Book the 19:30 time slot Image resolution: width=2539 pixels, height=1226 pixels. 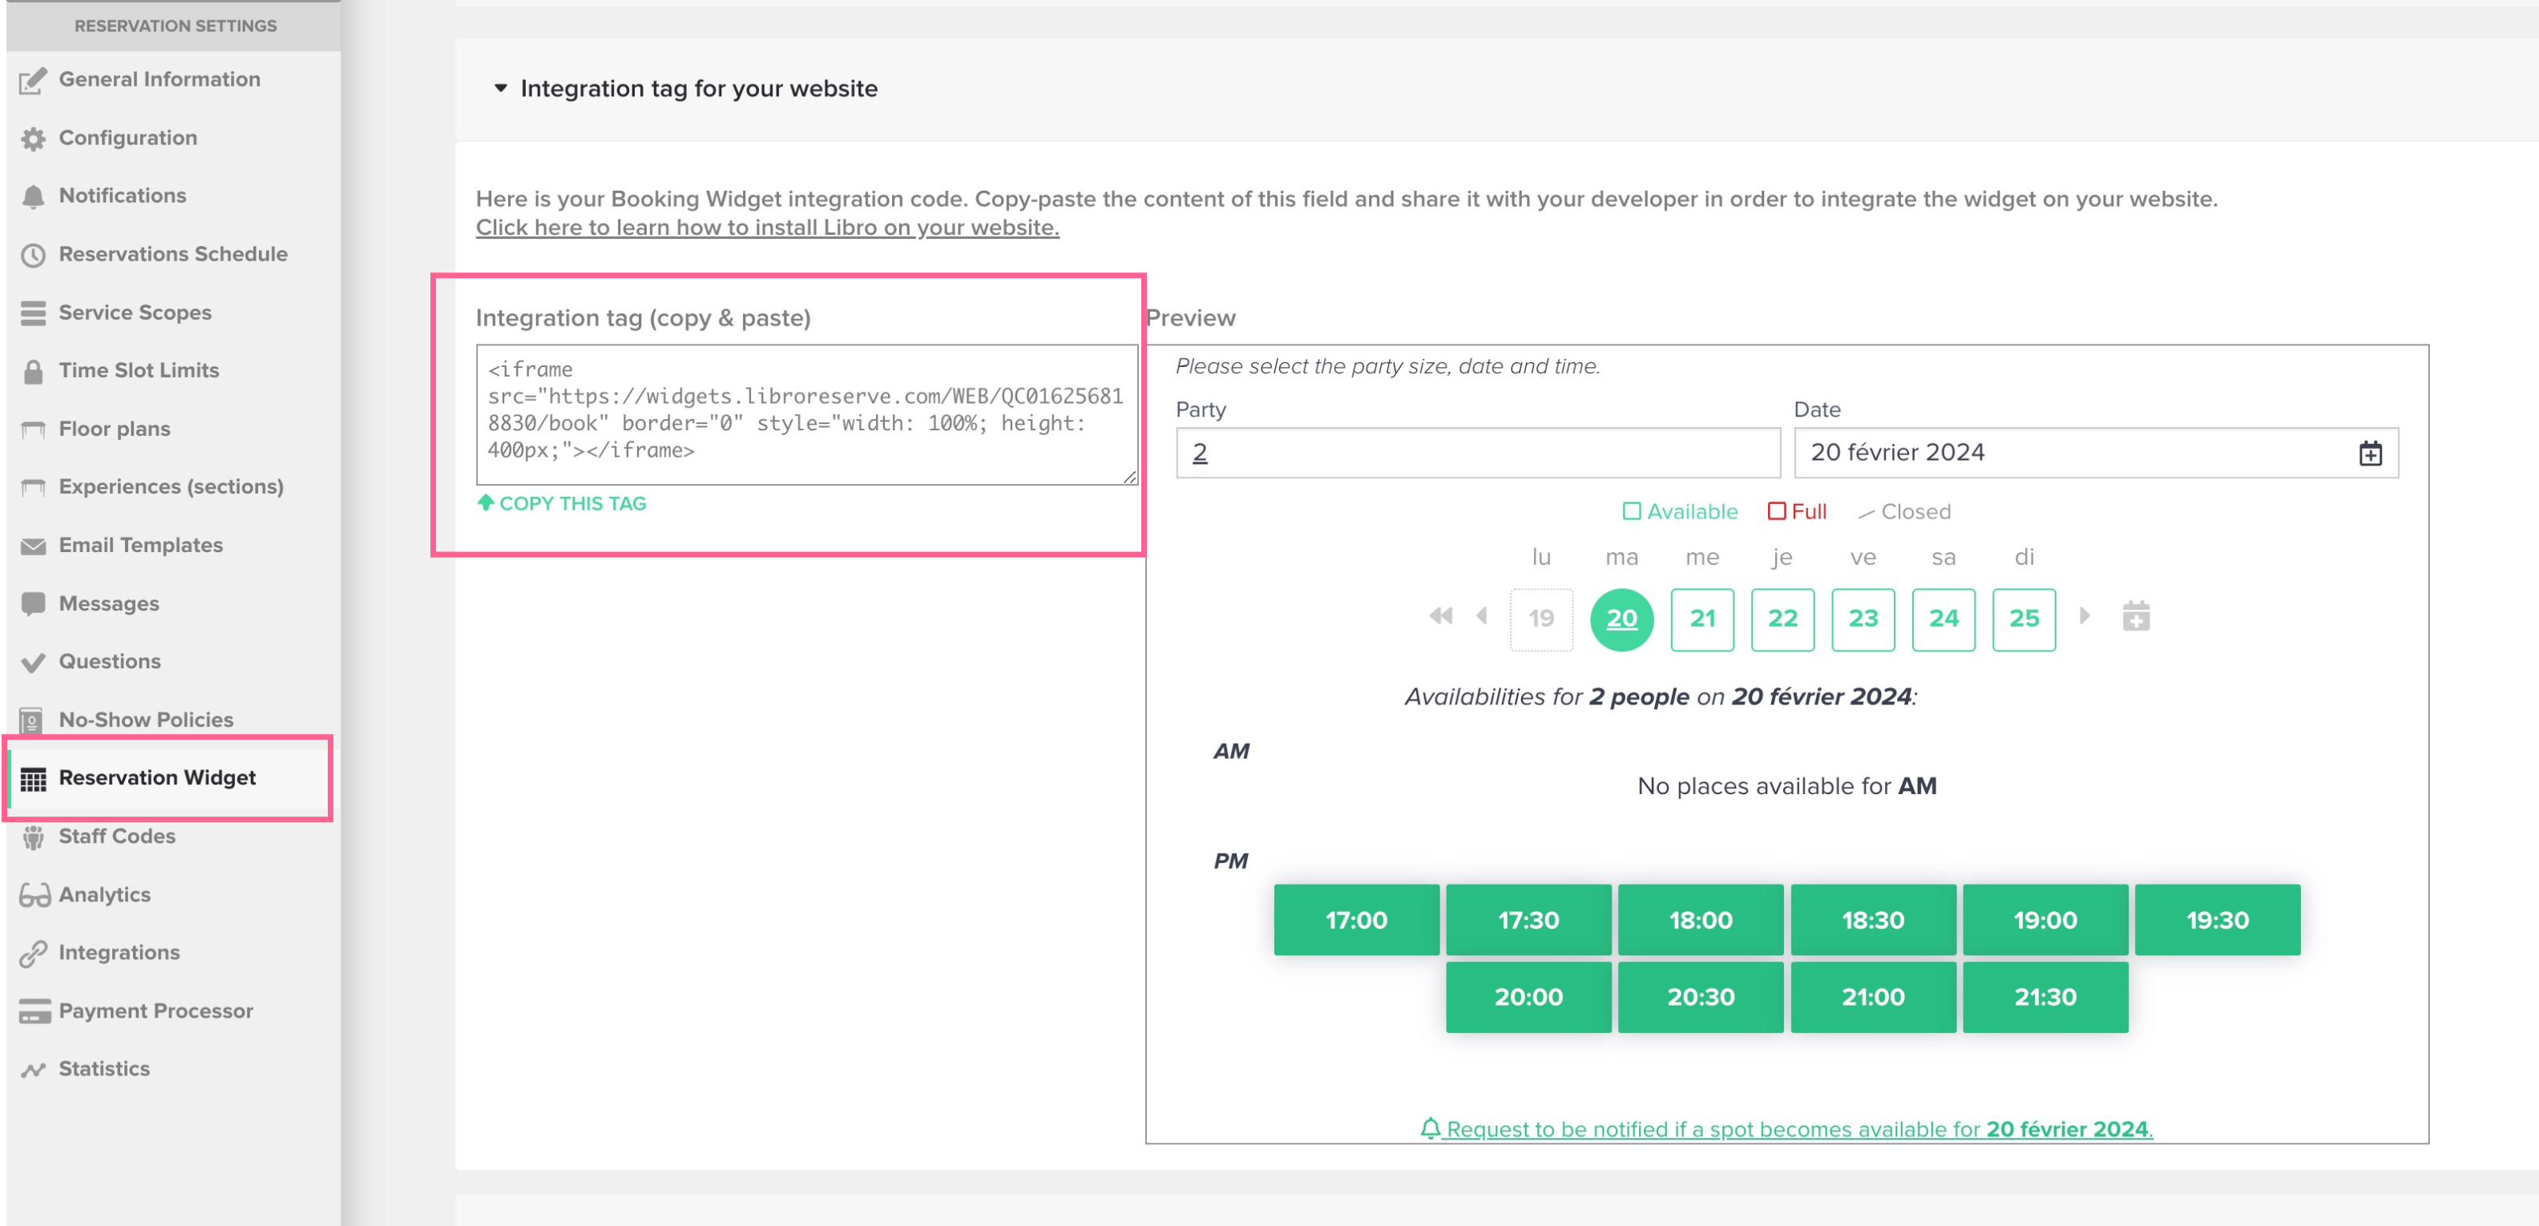click(x=2217, y=921)
